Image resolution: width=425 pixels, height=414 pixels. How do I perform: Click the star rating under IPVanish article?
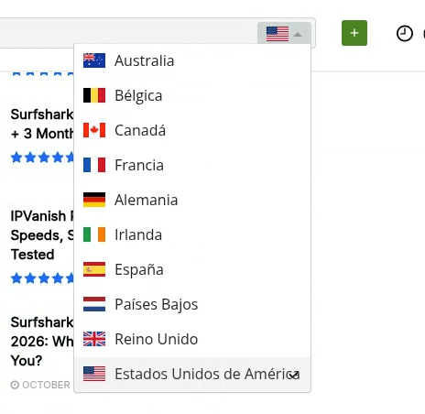click(x=42, y=278)
